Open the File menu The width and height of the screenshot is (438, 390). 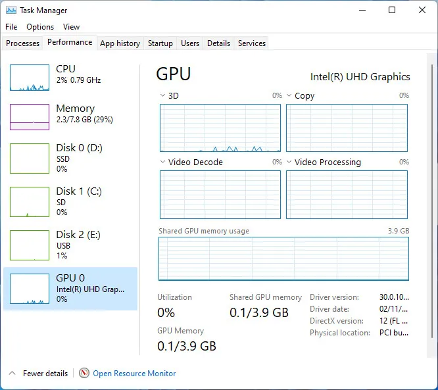tap(11, 27)
